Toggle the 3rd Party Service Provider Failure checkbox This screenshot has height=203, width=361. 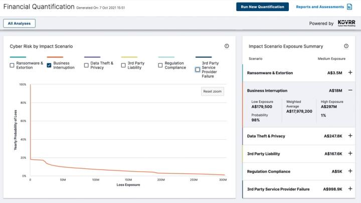(198, 70)
